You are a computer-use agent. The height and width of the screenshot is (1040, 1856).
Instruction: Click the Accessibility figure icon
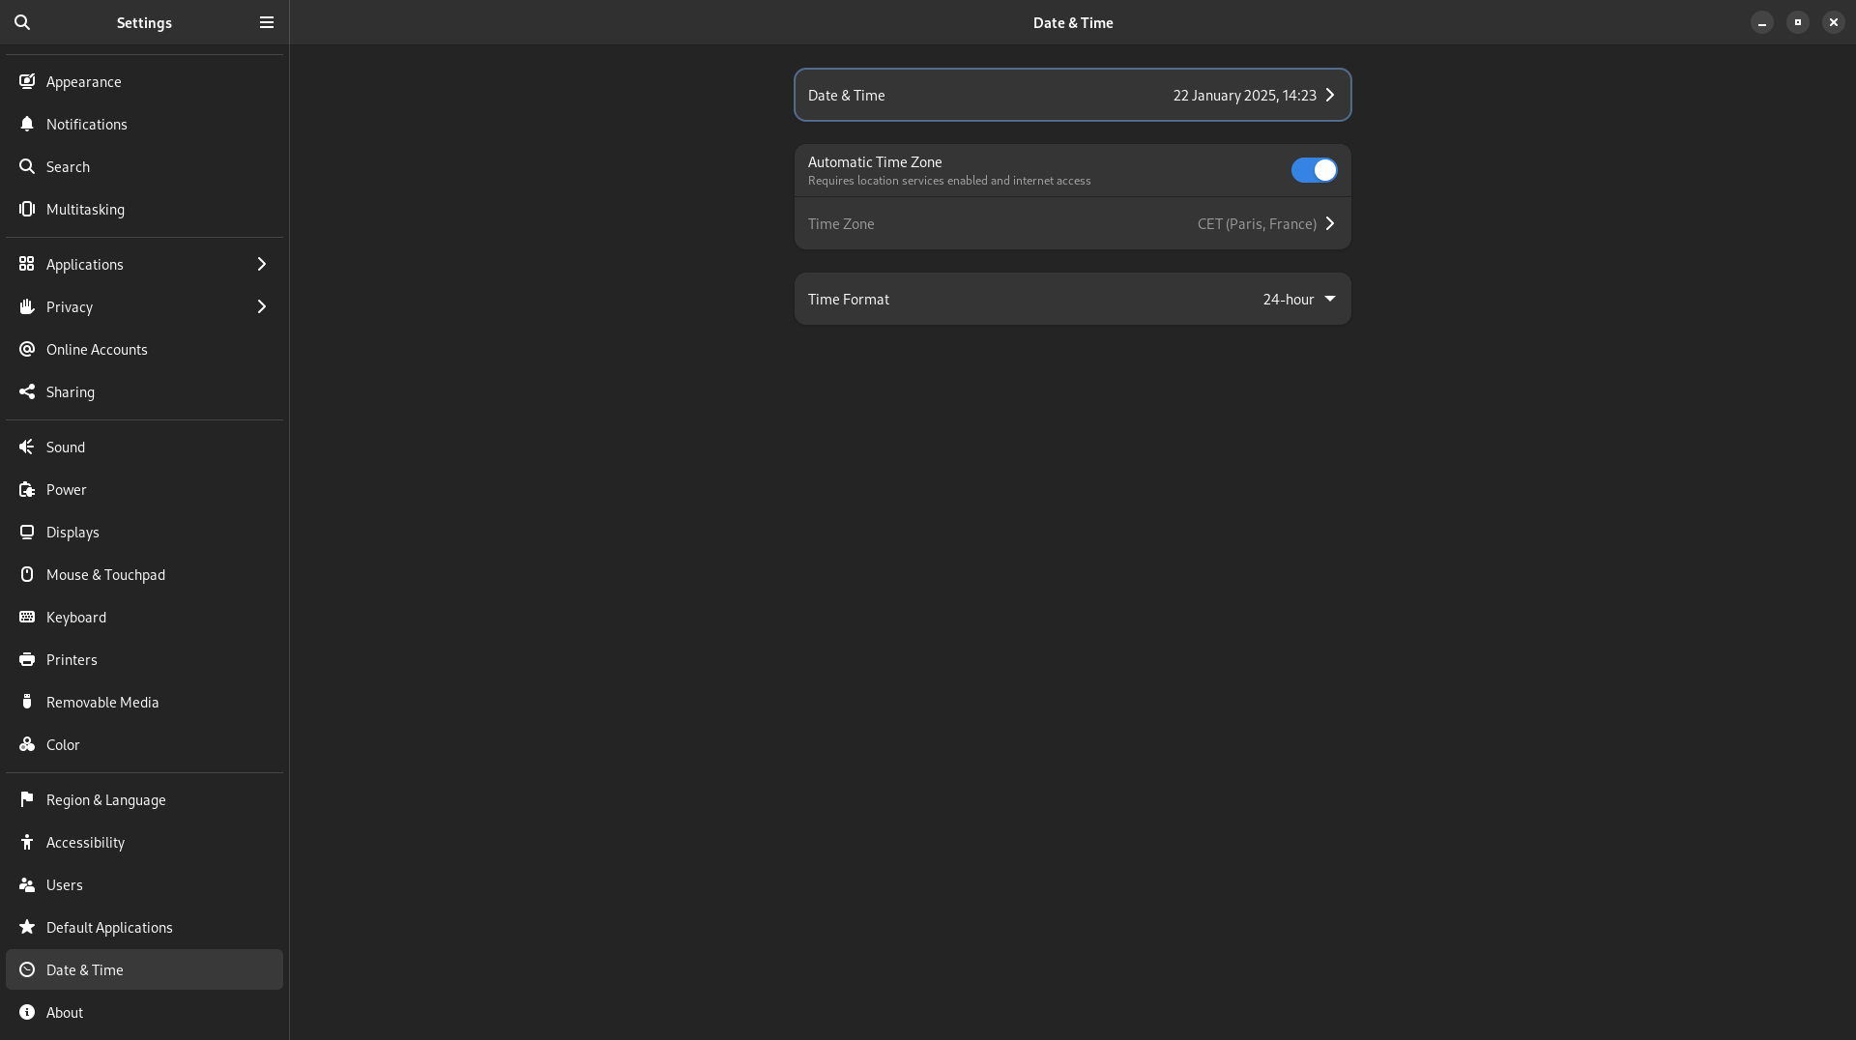pos(27,842)
